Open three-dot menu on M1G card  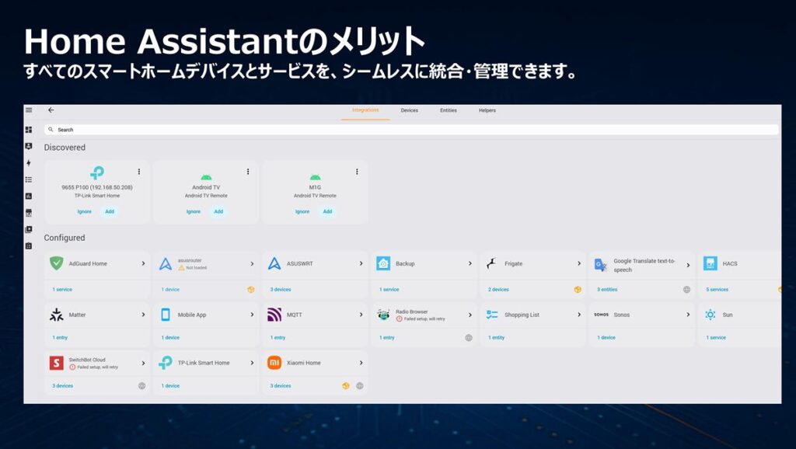pos(357,172)
